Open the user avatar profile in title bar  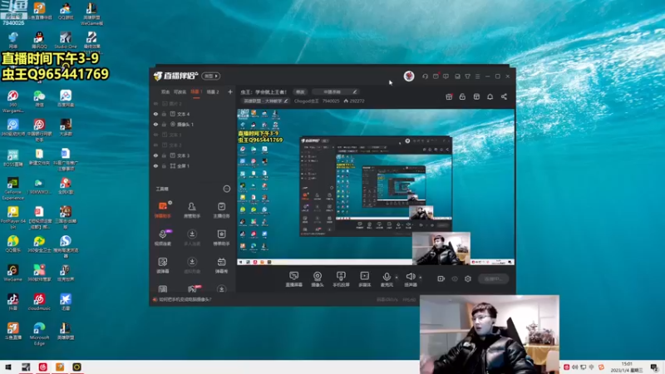click(409, 76)
